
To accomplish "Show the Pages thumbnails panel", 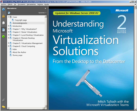I will click(4, 23).
